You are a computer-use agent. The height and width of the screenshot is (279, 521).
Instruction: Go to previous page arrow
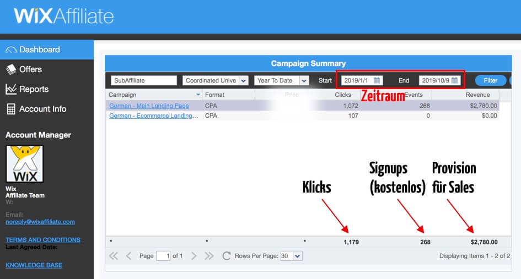point(128,256)
